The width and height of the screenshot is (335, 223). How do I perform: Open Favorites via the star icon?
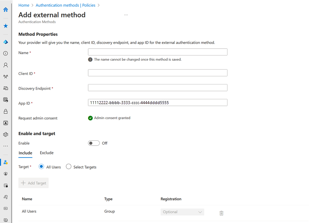coord(5,26)
